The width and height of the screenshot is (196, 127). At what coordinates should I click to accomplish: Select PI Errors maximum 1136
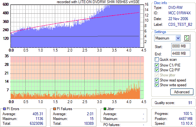(39, 119)
